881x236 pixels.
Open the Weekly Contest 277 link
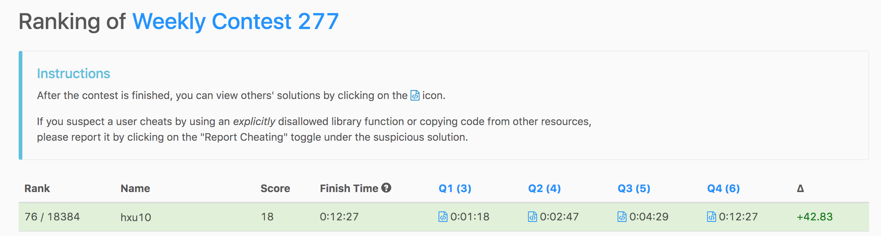(x=235, y=21)
